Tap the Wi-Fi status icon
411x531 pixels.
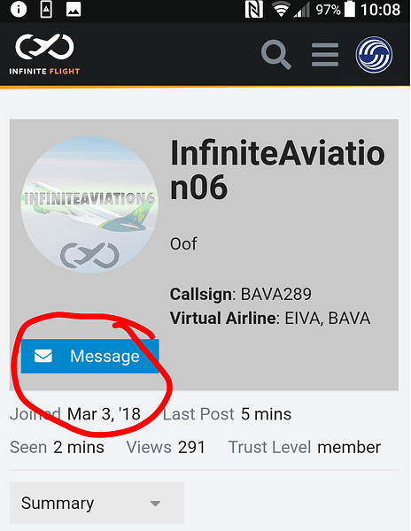pos(280,10)
